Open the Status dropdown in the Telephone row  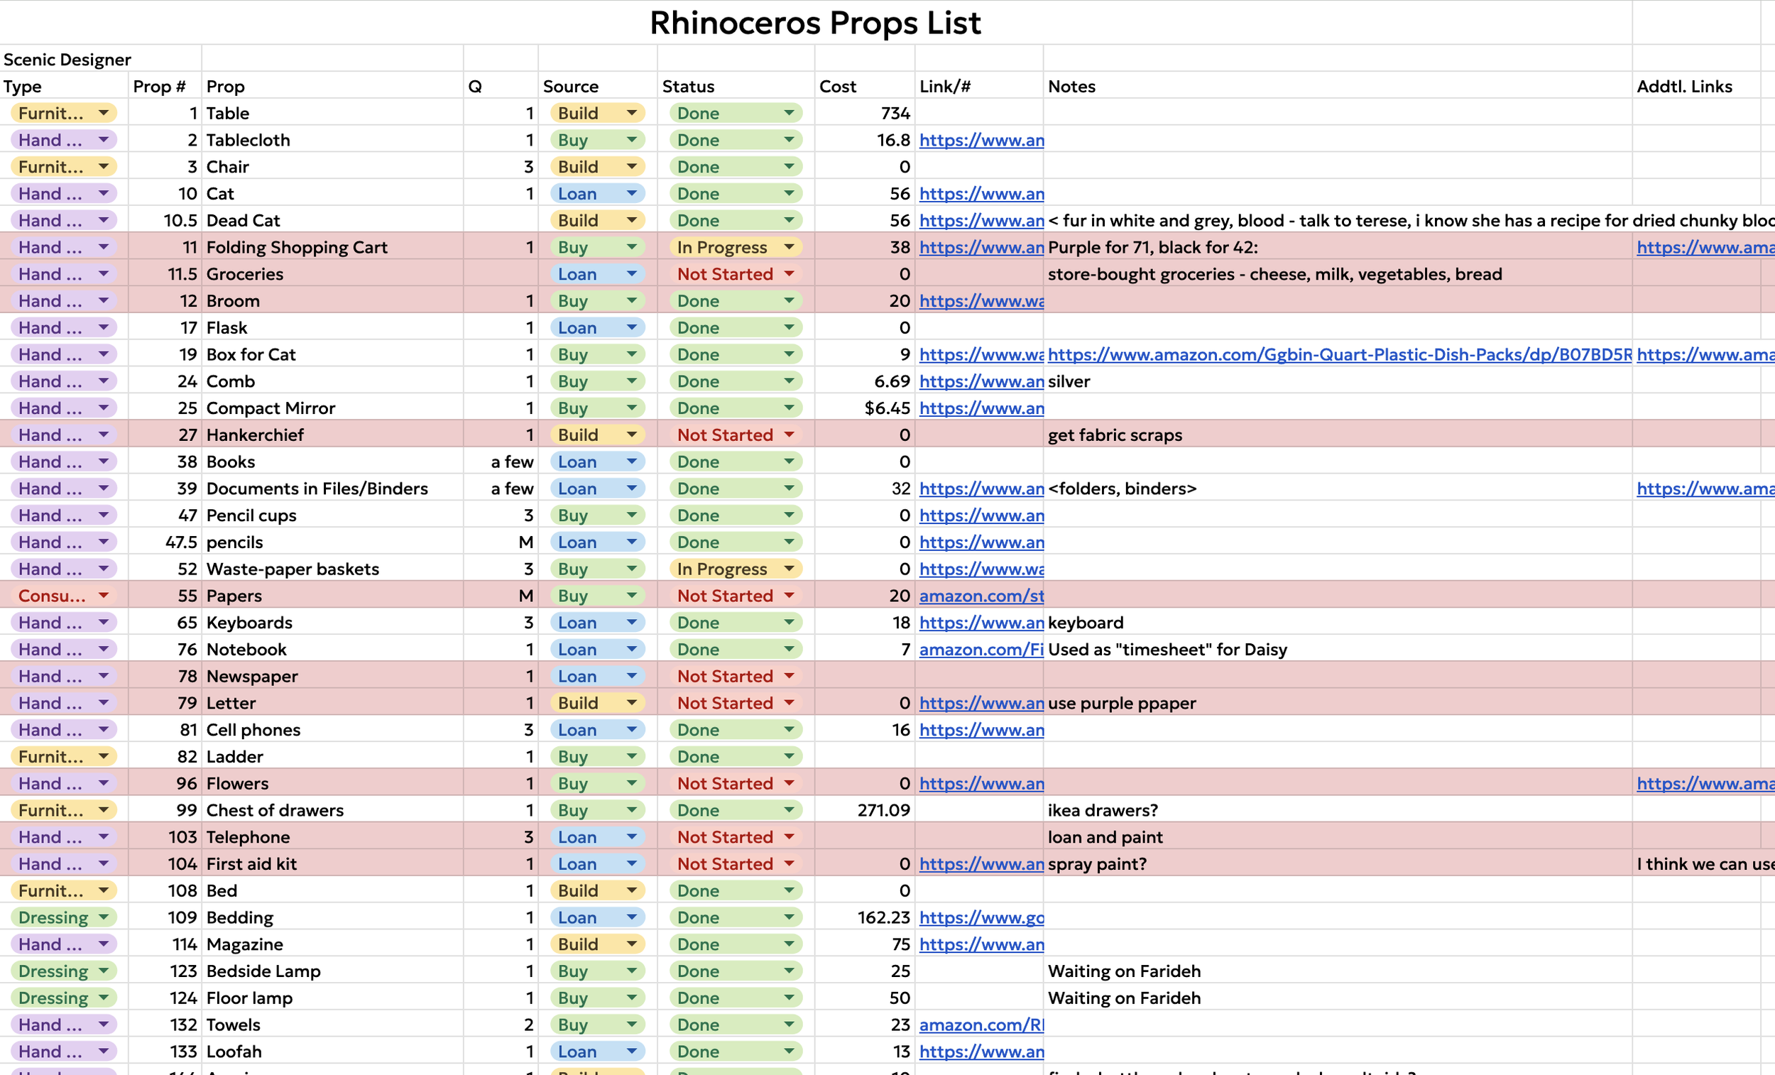point(736,837)
